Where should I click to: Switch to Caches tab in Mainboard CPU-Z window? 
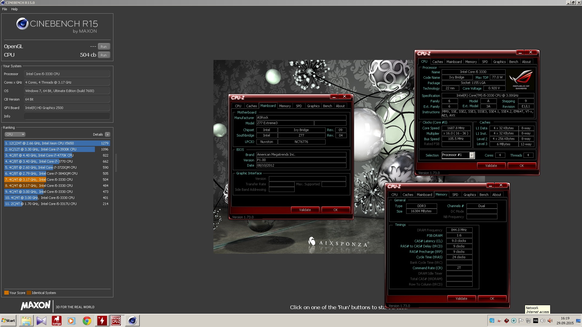(251, 106)
